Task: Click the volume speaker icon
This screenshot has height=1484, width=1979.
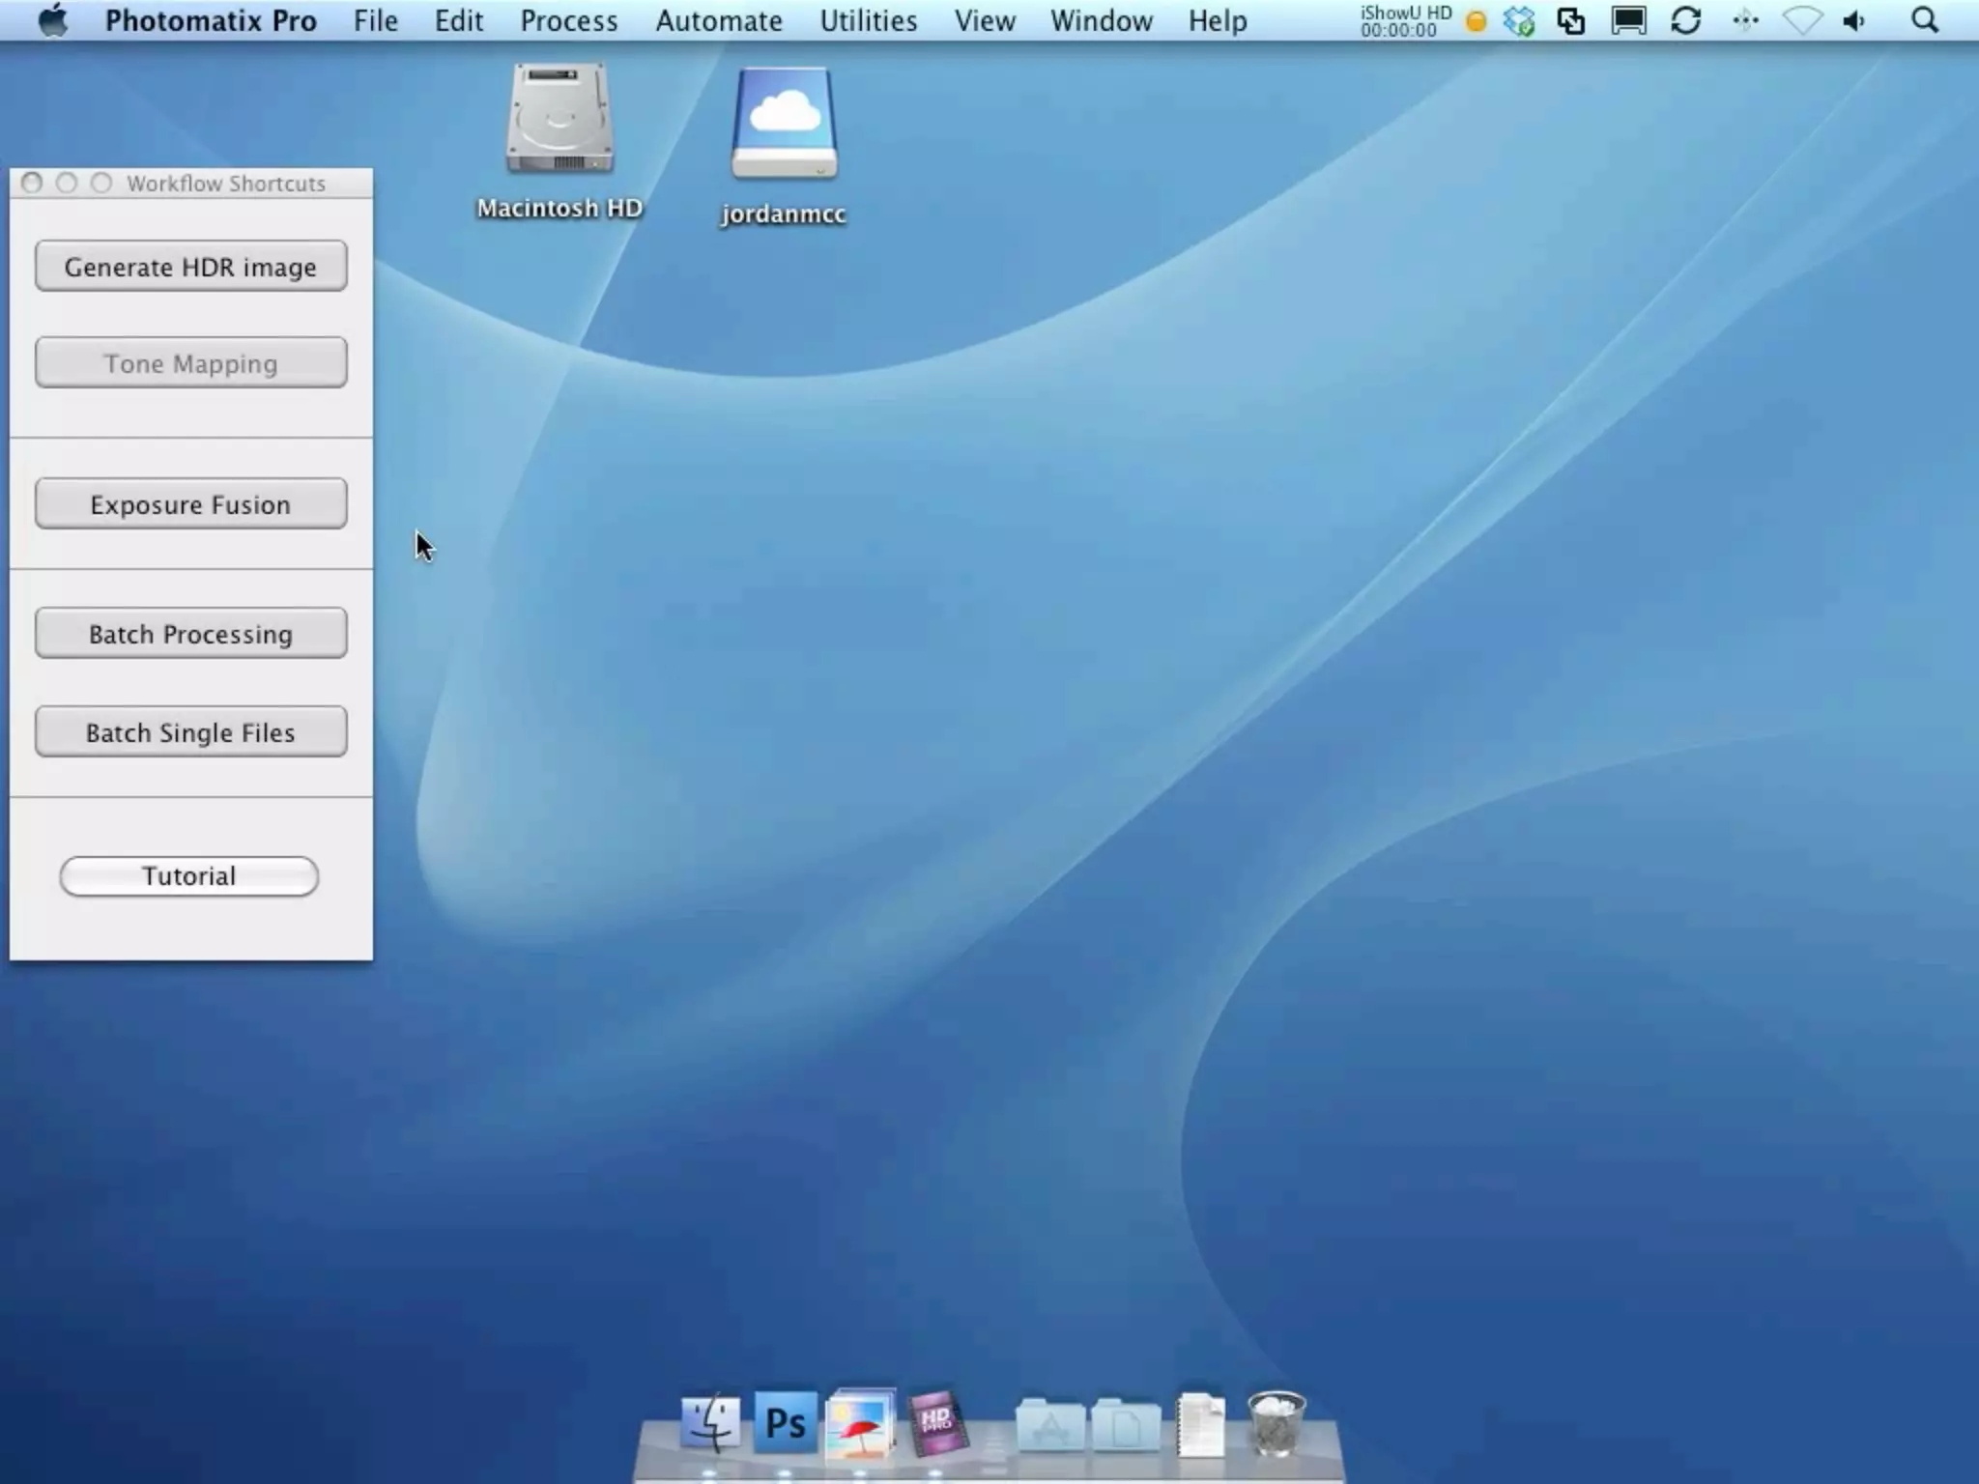Action: tap(1853, 21)
